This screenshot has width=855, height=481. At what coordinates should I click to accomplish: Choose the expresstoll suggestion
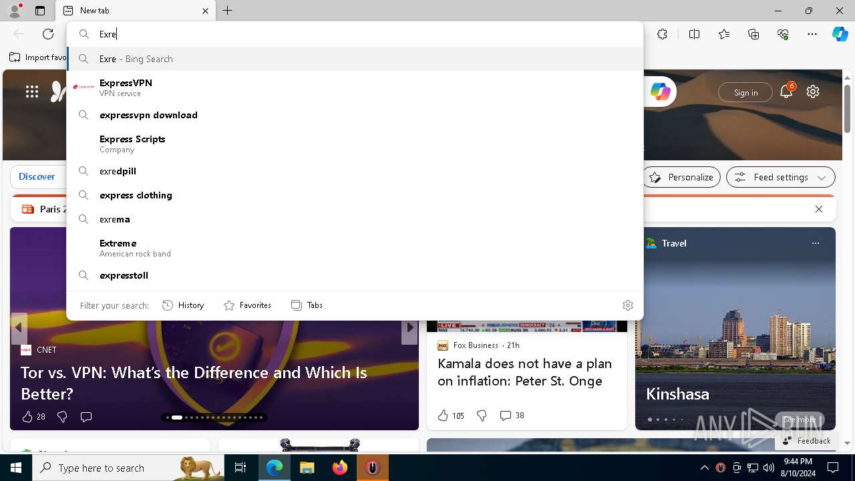click(355, 275)
